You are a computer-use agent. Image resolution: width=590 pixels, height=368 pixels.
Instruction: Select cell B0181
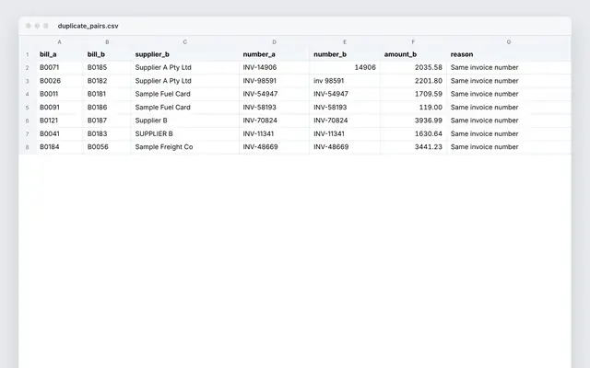107,94
